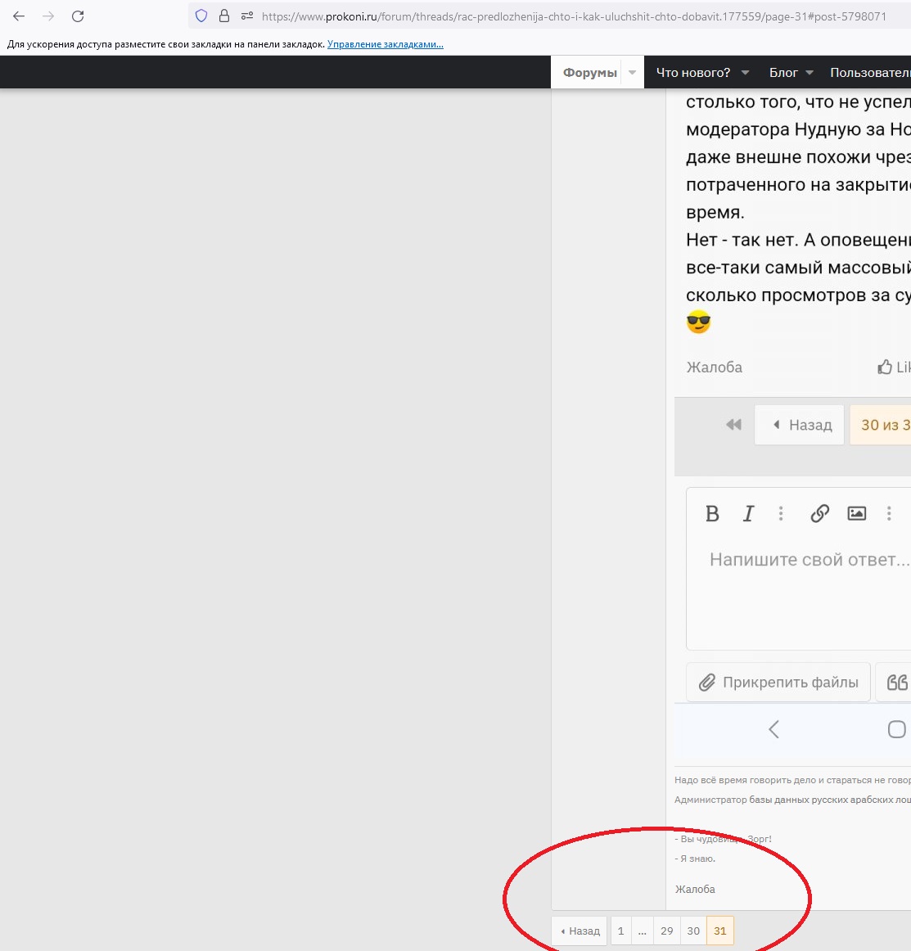Screen dimensions: 911x951
Task: Toggle bold formatting in reply editor
Action: 712,513
